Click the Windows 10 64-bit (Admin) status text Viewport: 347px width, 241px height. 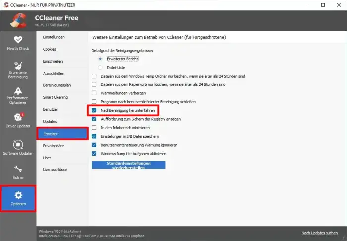pos(60,231)
